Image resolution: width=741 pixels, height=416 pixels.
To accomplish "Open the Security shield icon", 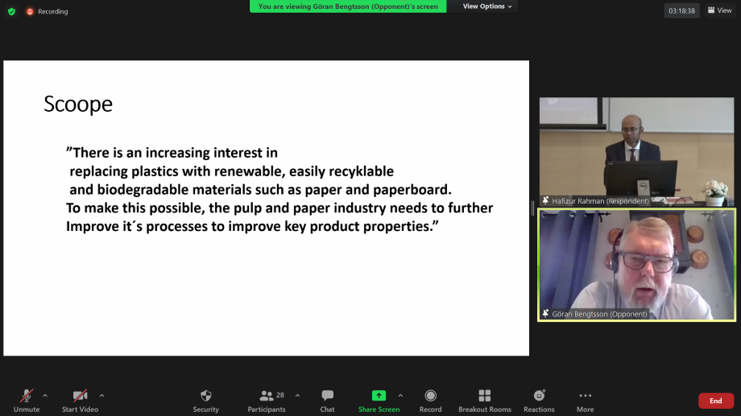I will 205,396.
